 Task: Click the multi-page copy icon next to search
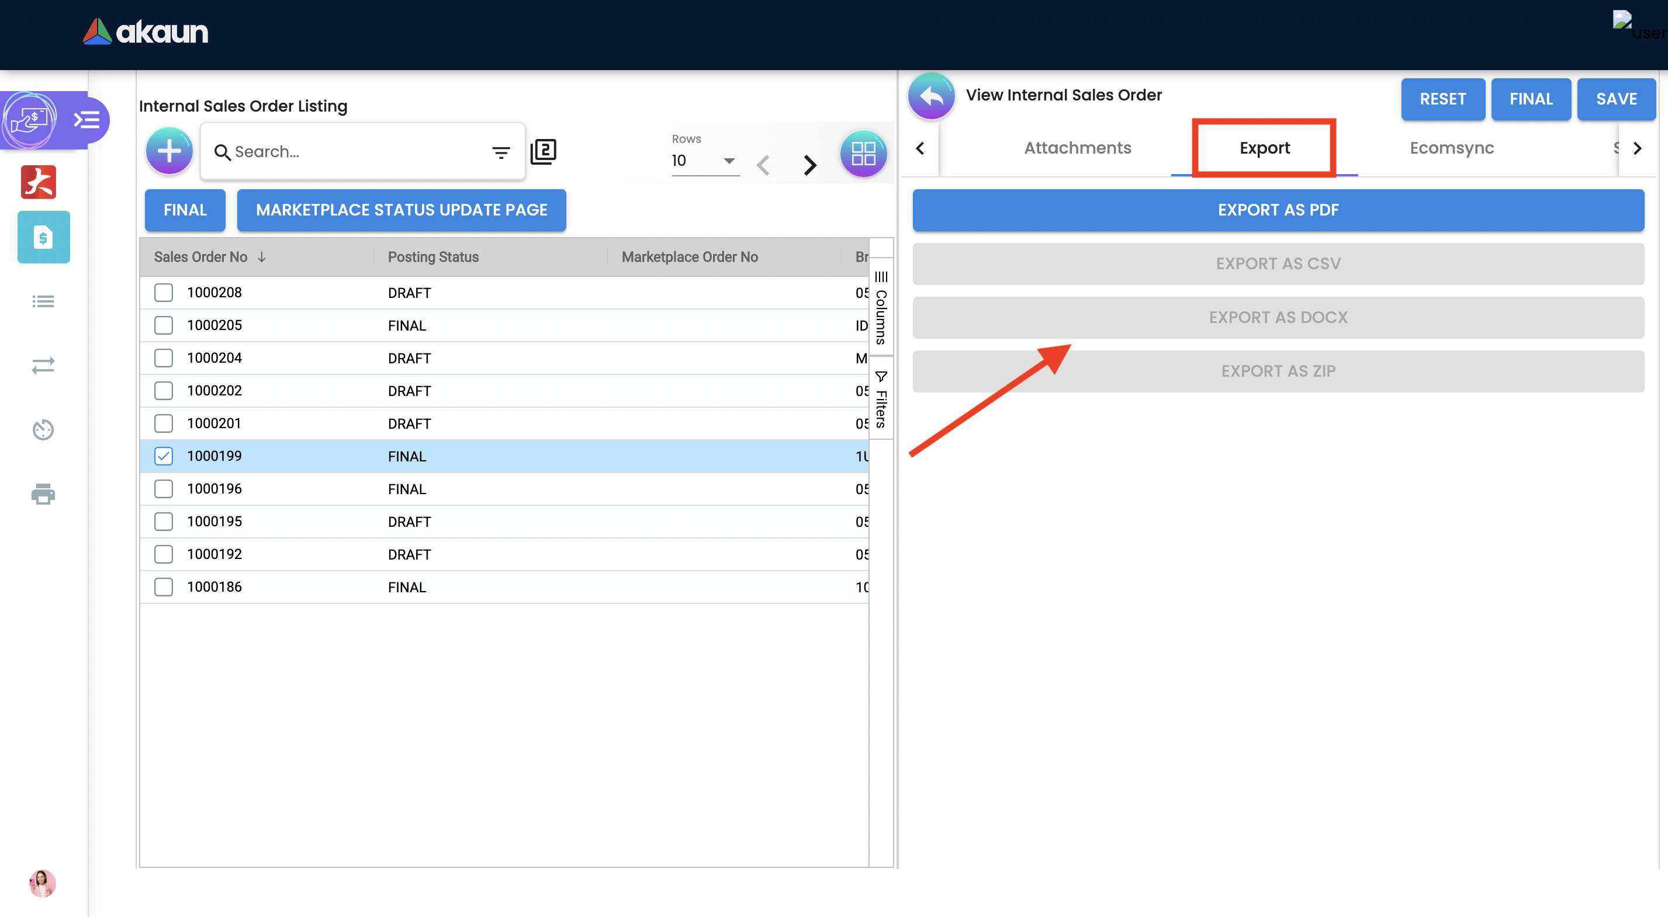click(544, 152)
